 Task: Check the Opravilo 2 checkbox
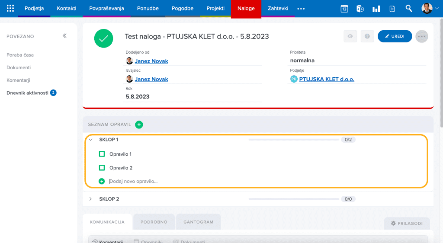point(102,168)
